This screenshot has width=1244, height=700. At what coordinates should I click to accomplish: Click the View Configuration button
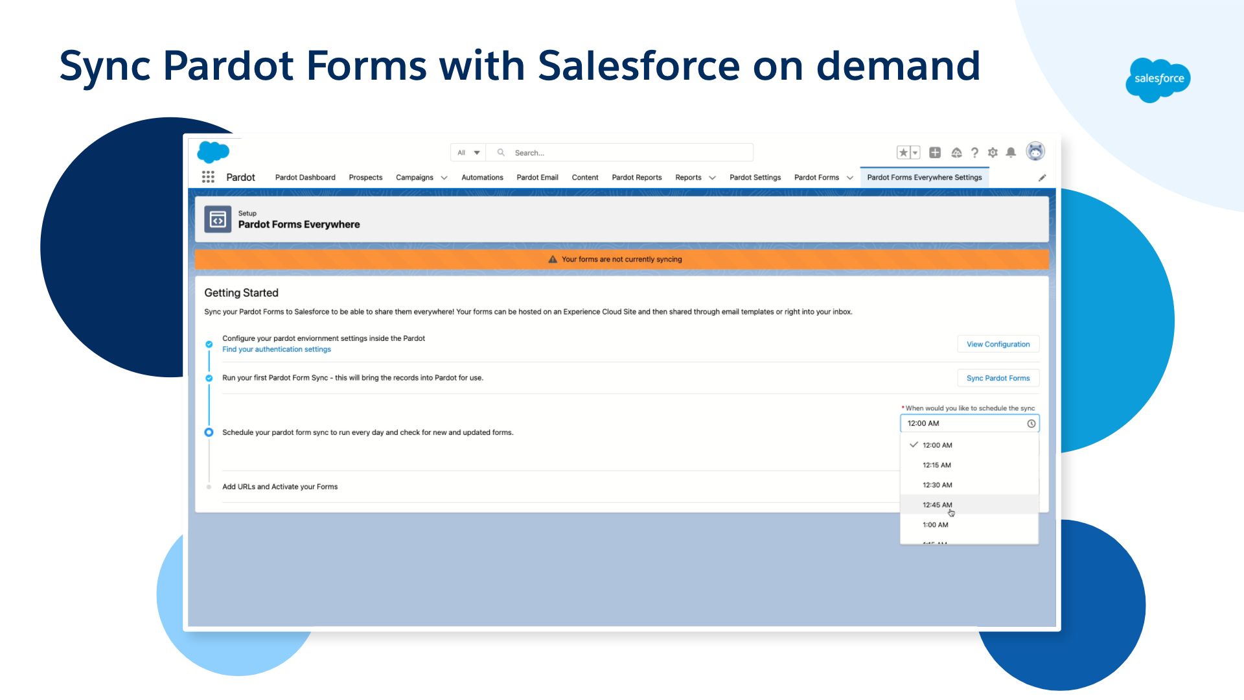[x=998, y=344]
